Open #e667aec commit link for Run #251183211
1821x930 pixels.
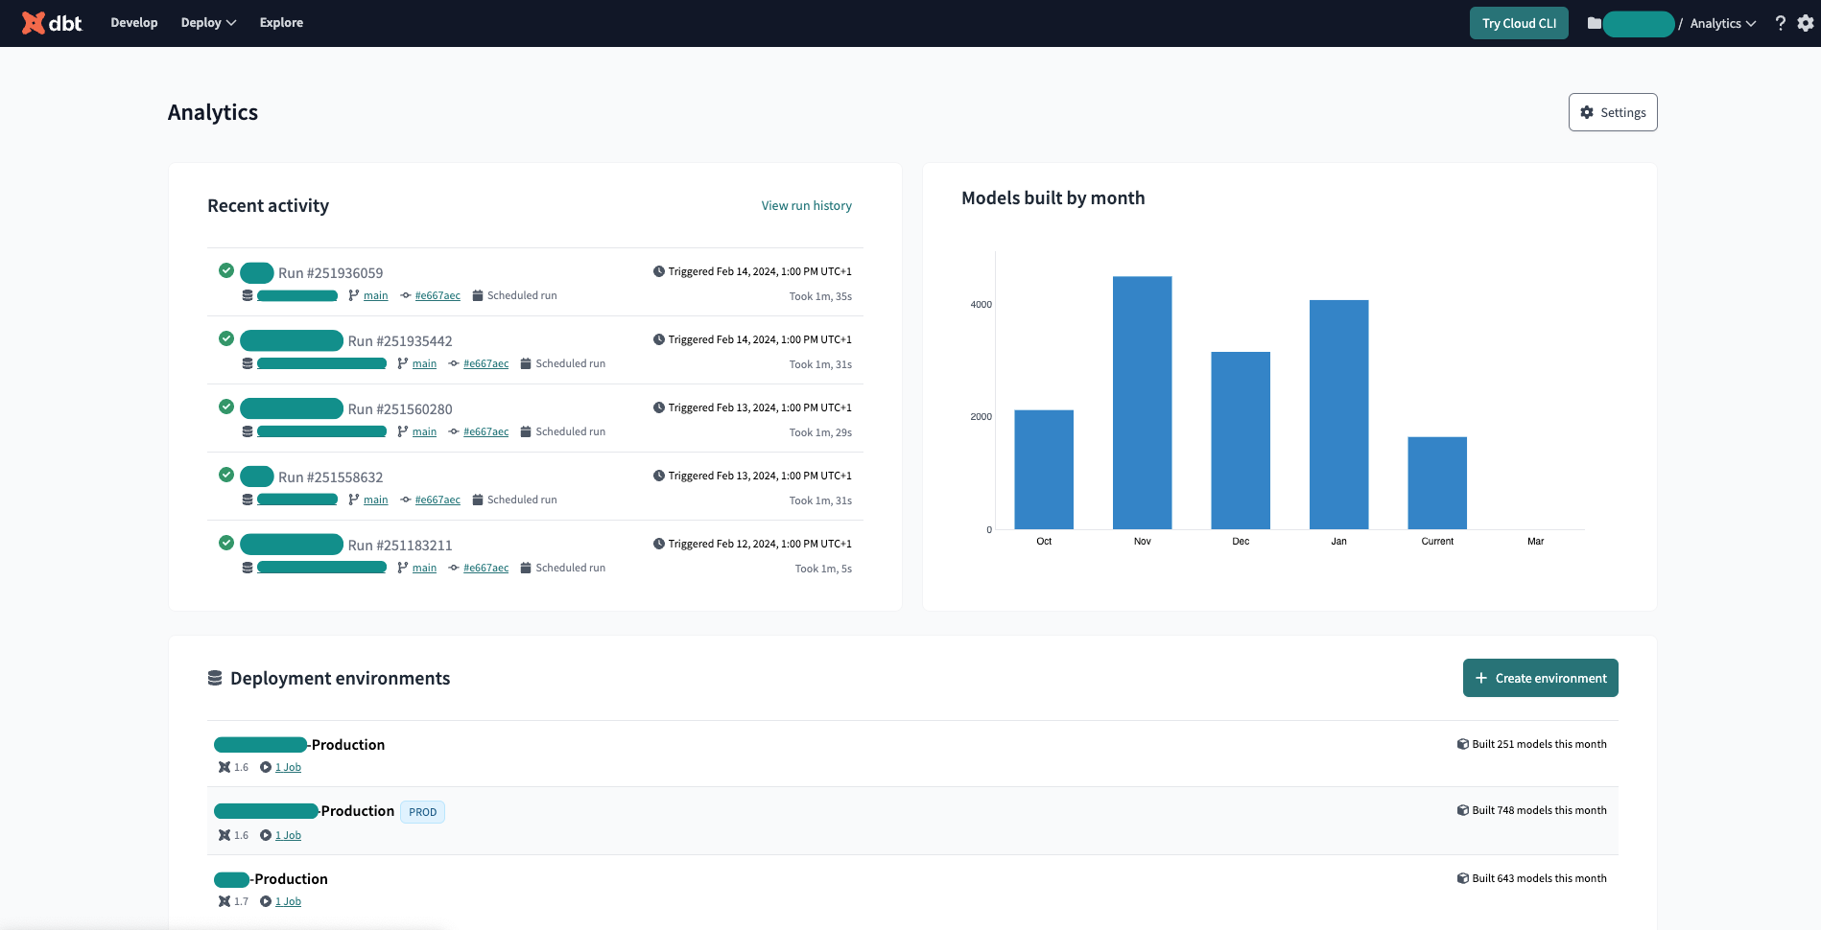click(x=486, y=568)
